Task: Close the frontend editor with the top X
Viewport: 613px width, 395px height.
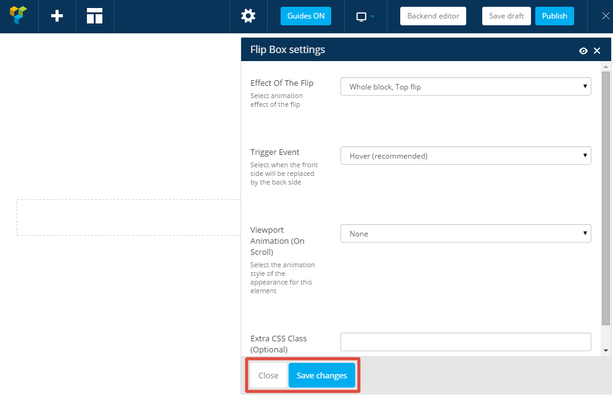Action: tap(605, 16)
